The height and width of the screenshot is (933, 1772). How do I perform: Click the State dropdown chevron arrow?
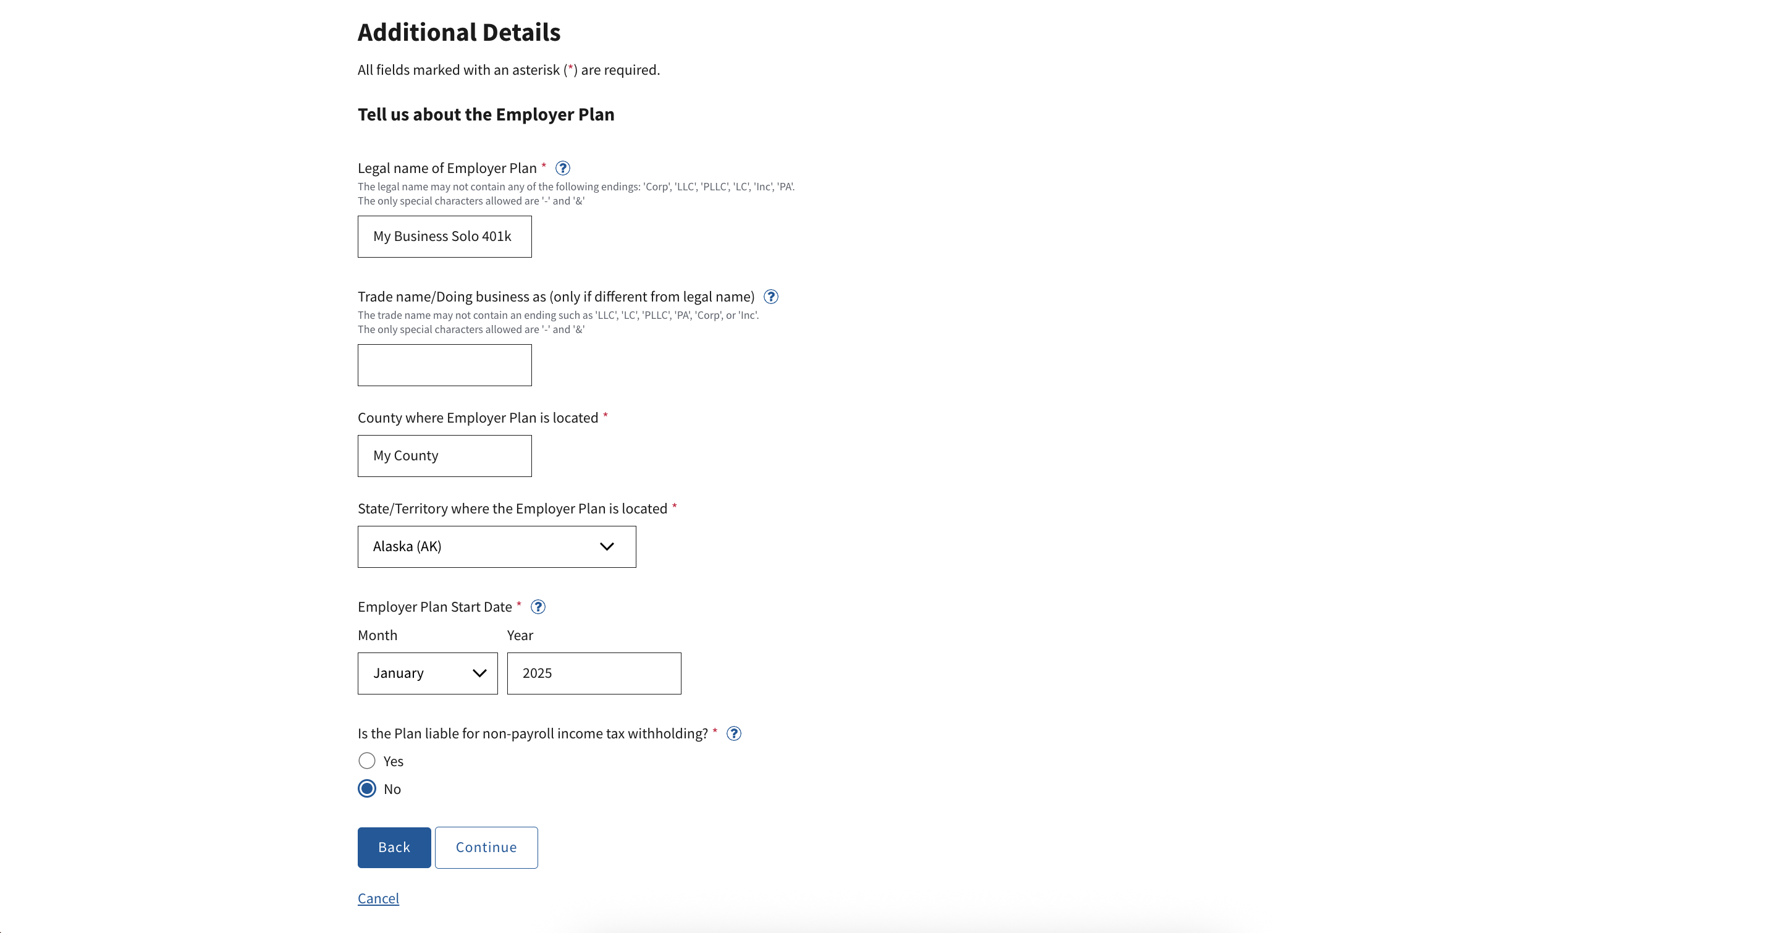(x=607, y=547)
